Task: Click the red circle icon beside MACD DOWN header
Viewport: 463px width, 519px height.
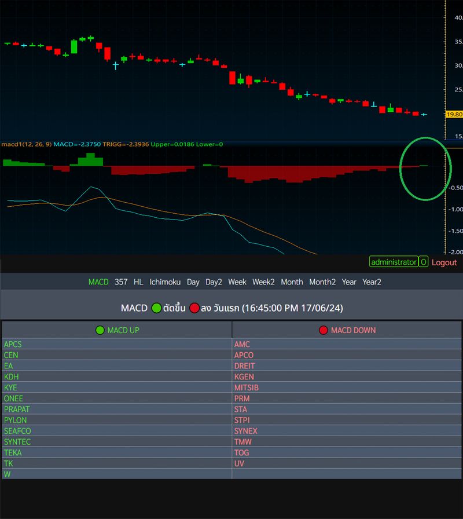Action: 323,330
